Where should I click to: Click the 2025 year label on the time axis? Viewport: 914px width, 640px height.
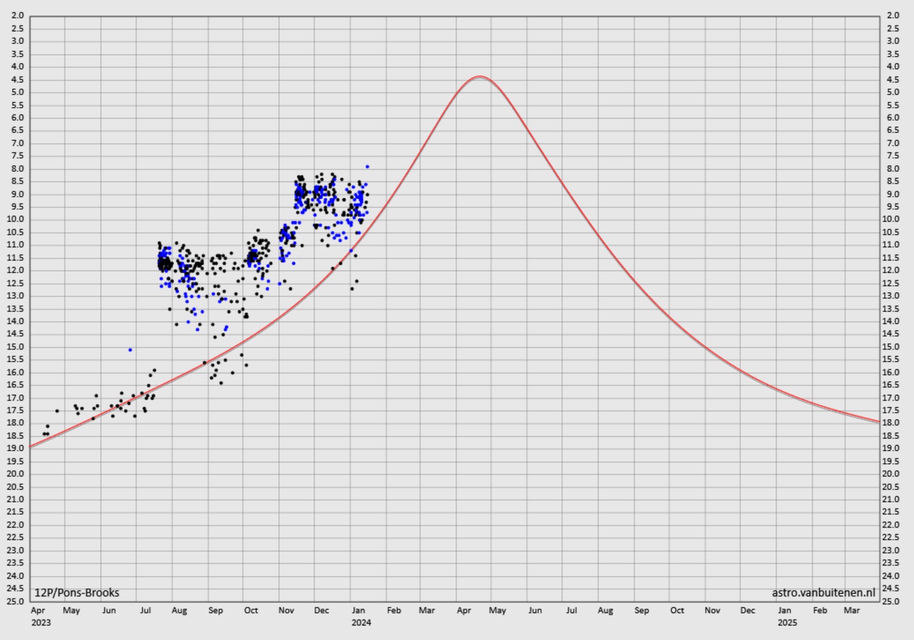[x=788, y=622]
